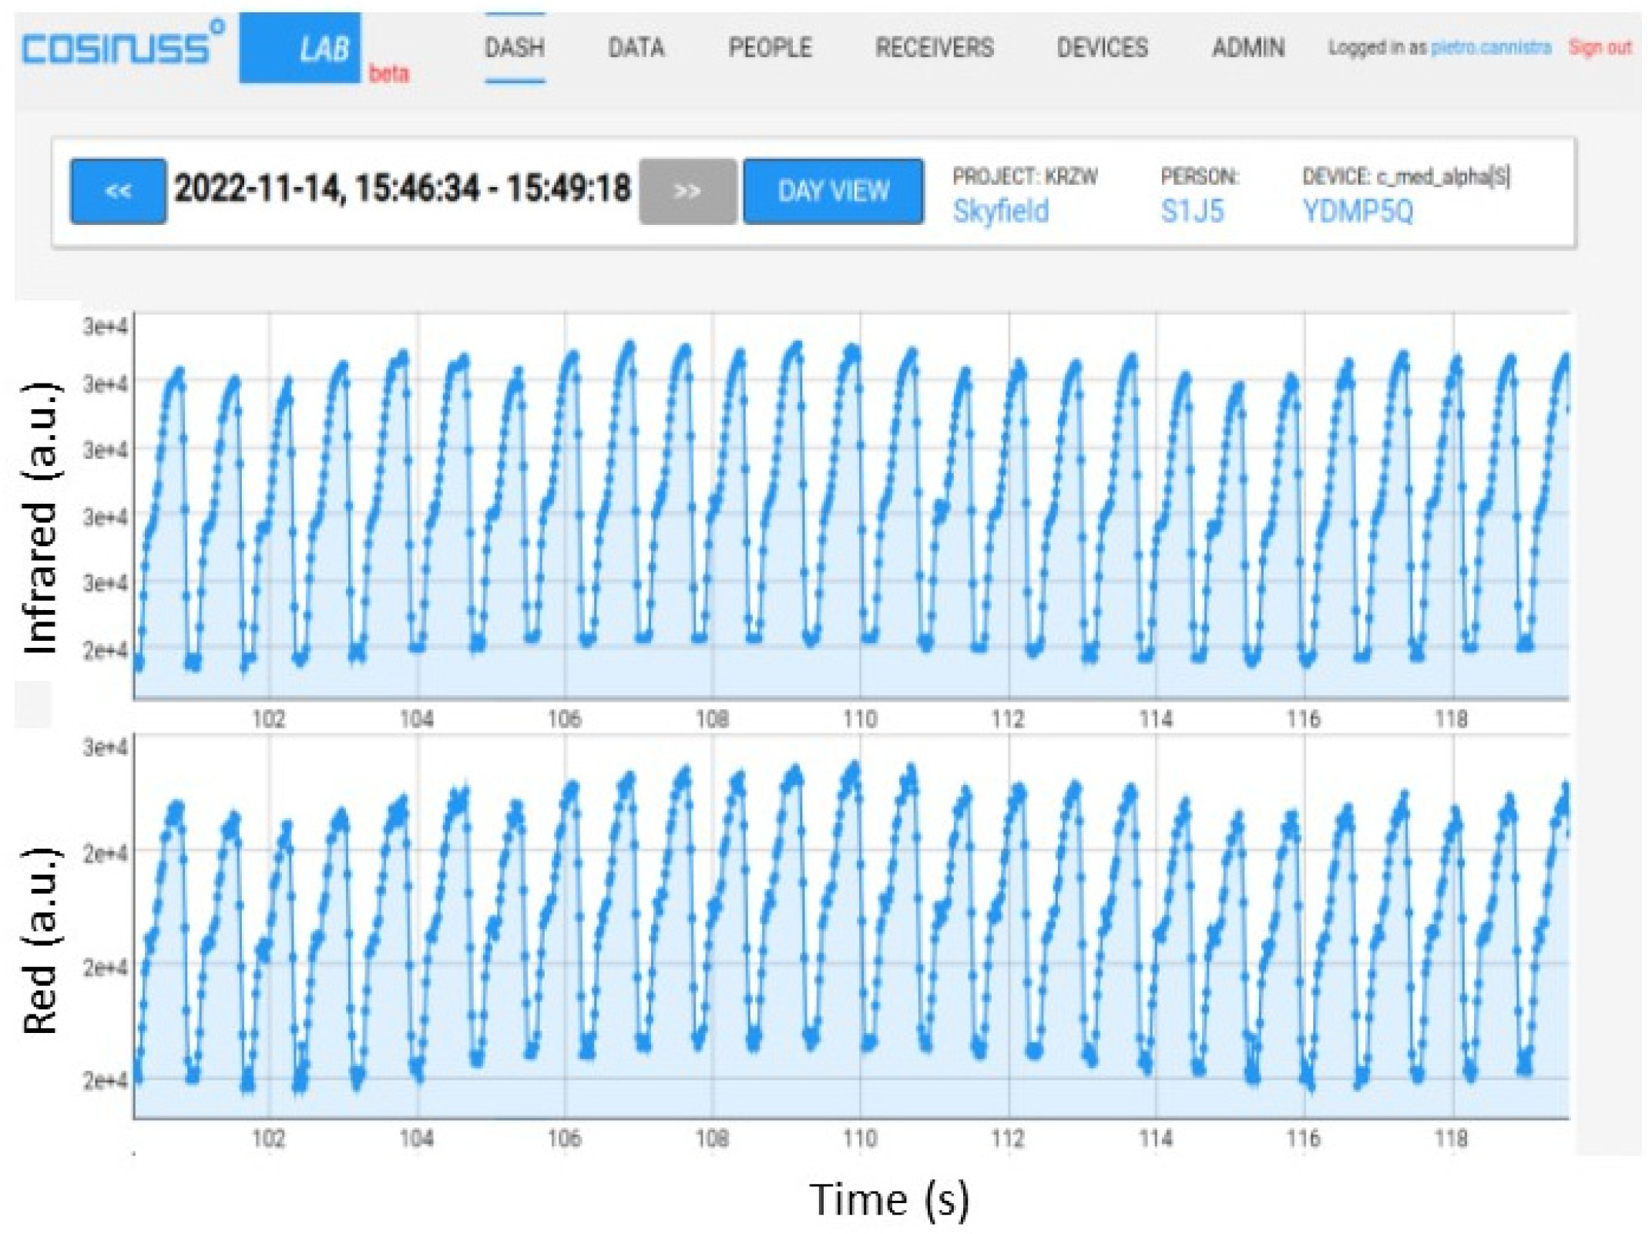Open the DATA tab
Screen dimensions: 1652x1234
click(x=636, y=48)
